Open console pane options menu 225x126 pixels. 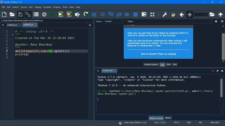click(222, 71)
